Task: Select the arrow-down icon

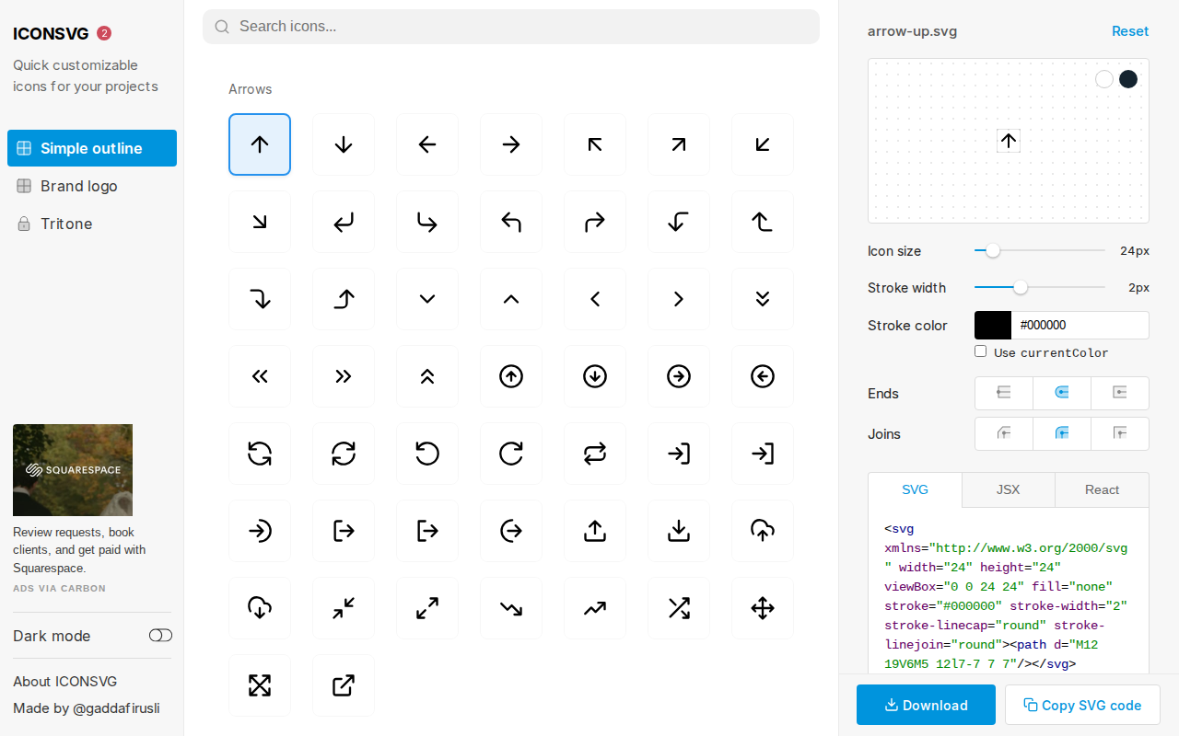Action: tap(344, 144)
